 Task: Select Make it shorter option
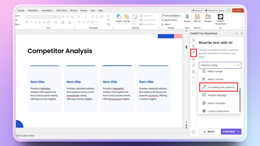coord(219,79)
